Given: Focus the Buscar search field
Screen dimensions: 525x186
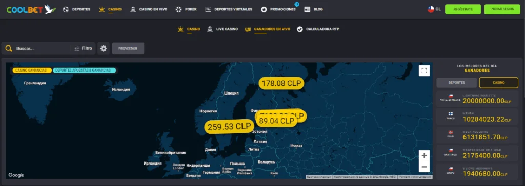Looking at the screenshot, I should pos(42,49).
